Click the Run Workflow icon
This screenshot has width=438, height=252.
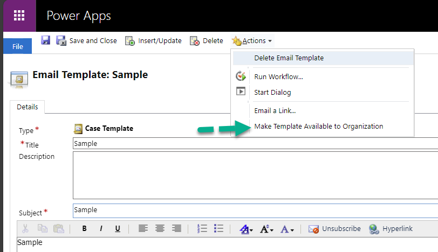tap(241, 76)
